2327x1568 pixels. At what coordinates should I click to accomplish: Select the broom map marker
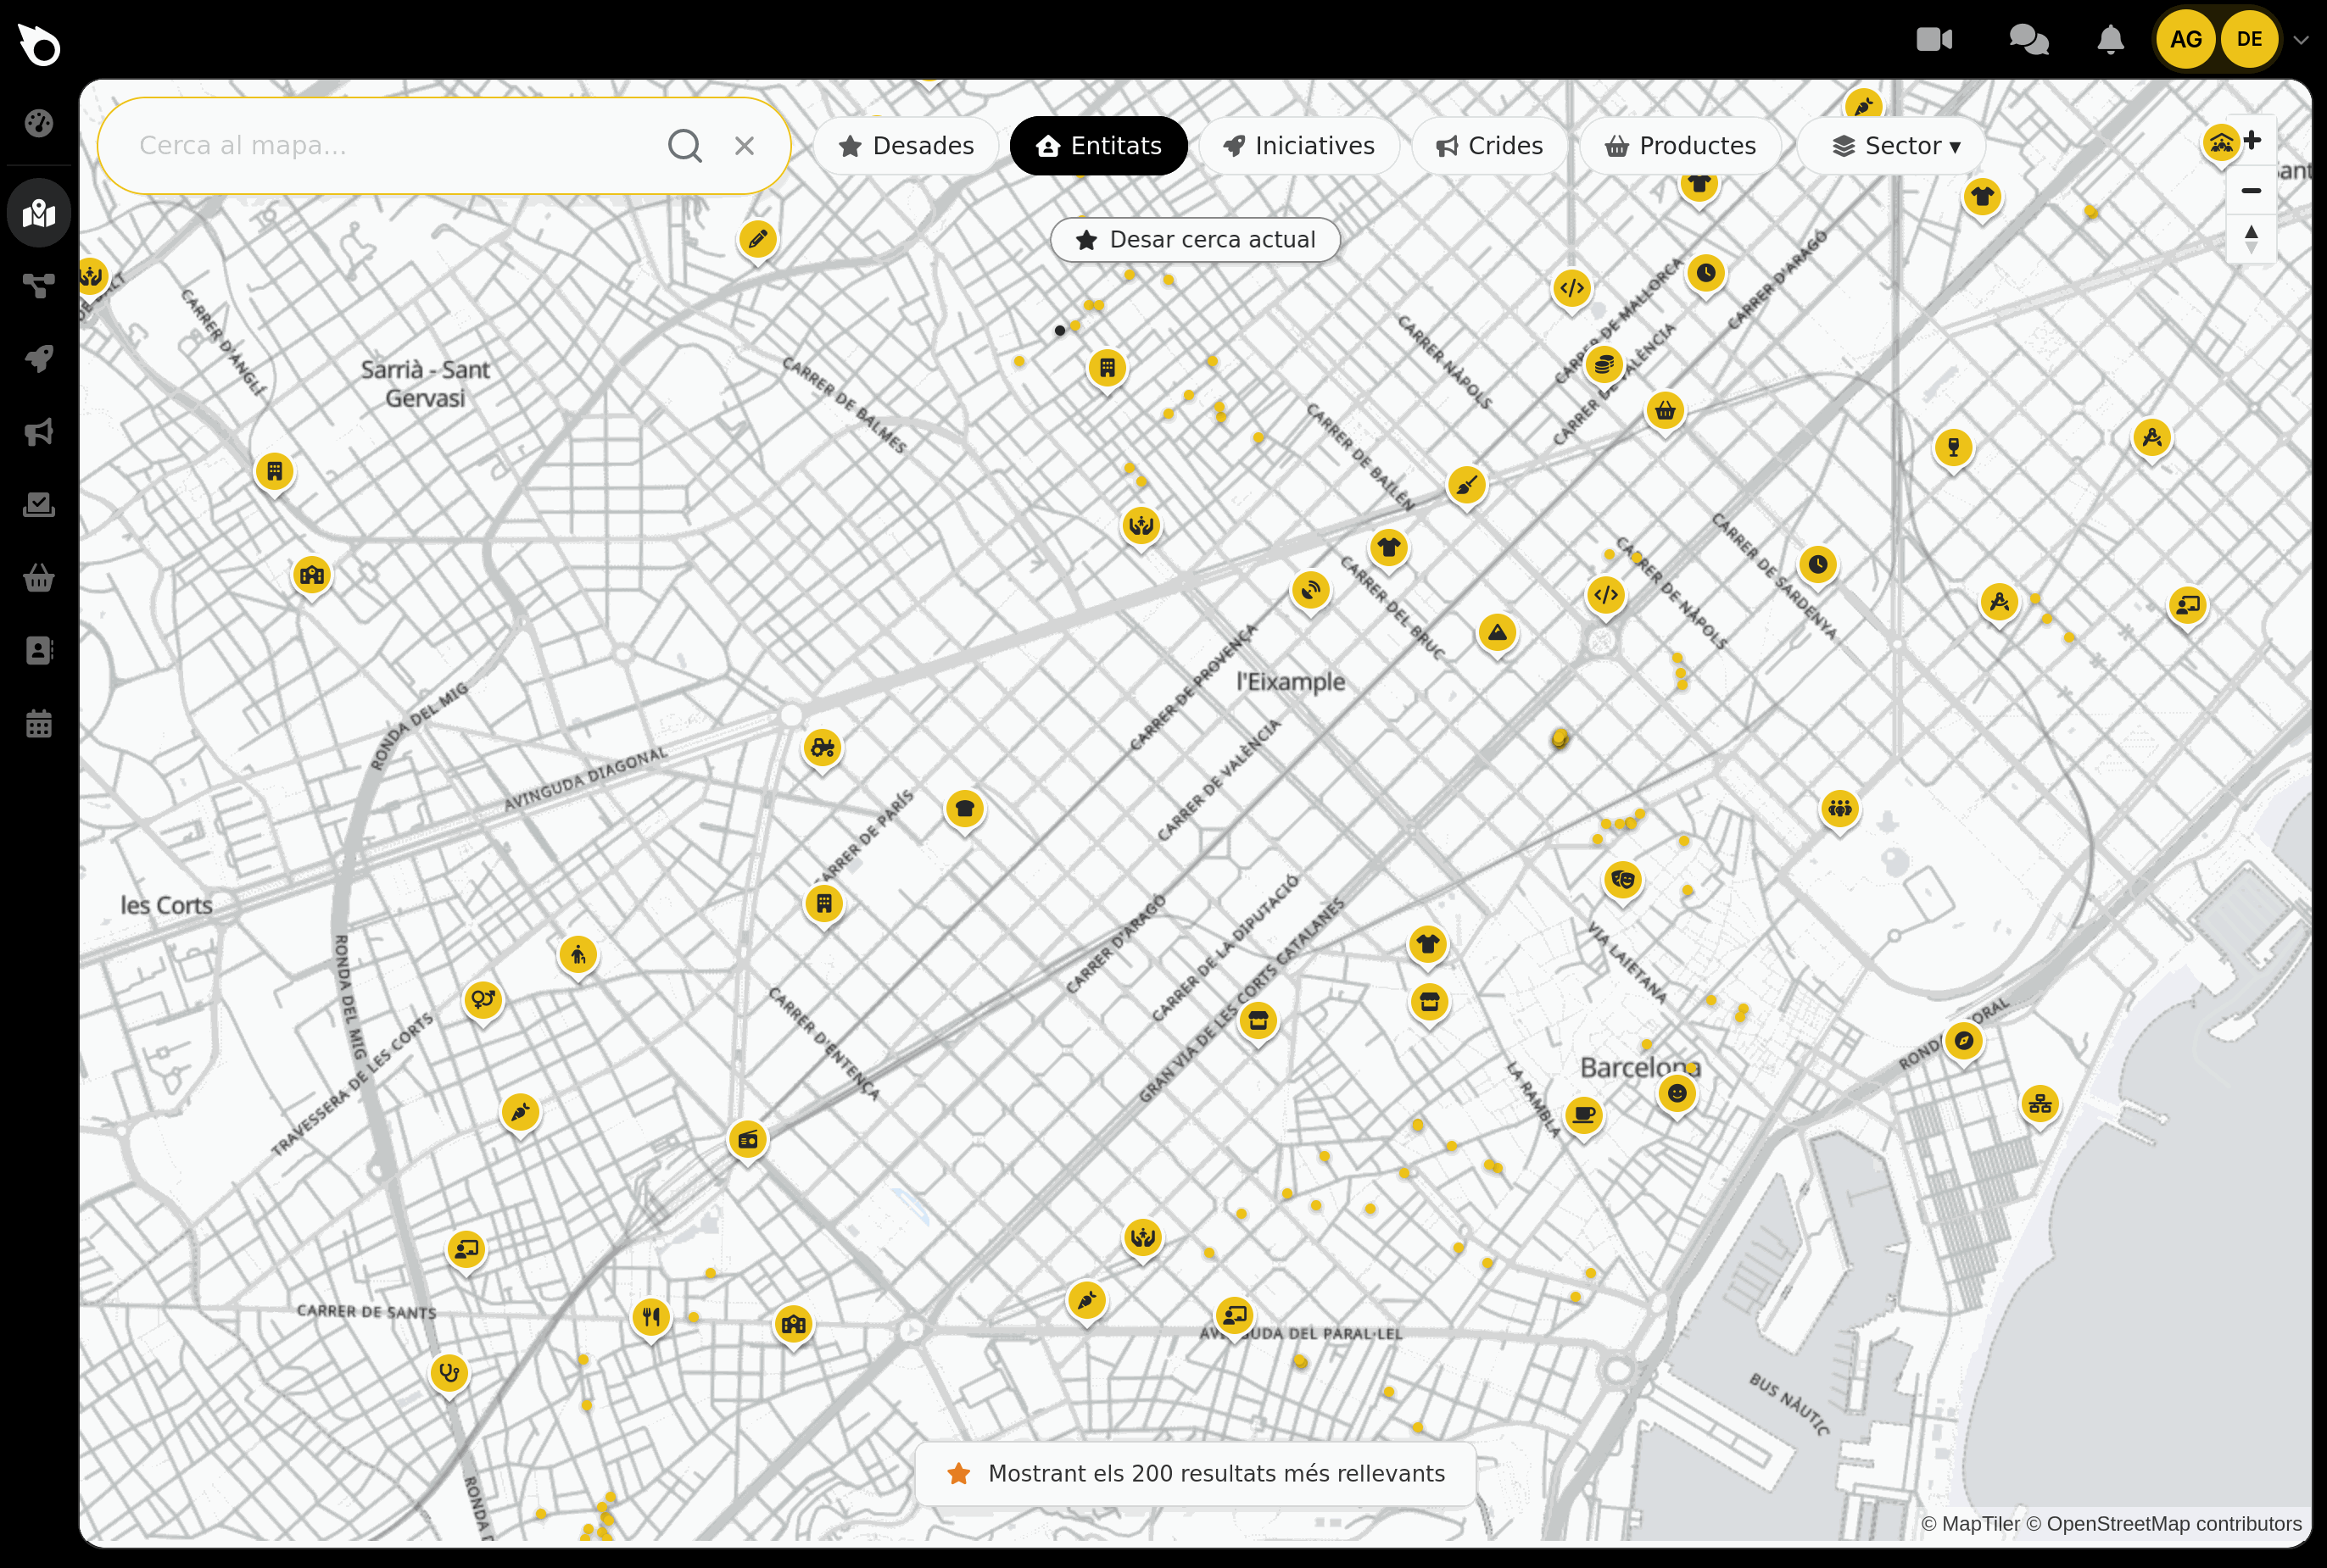tap(1466, 486)
